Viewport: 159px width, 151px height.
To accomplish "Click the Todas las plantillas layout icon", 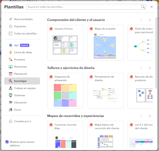I will click(x=11, y=34).
